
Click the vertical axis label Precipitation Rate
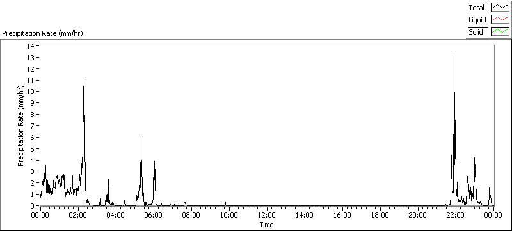[x=21, y=125]
